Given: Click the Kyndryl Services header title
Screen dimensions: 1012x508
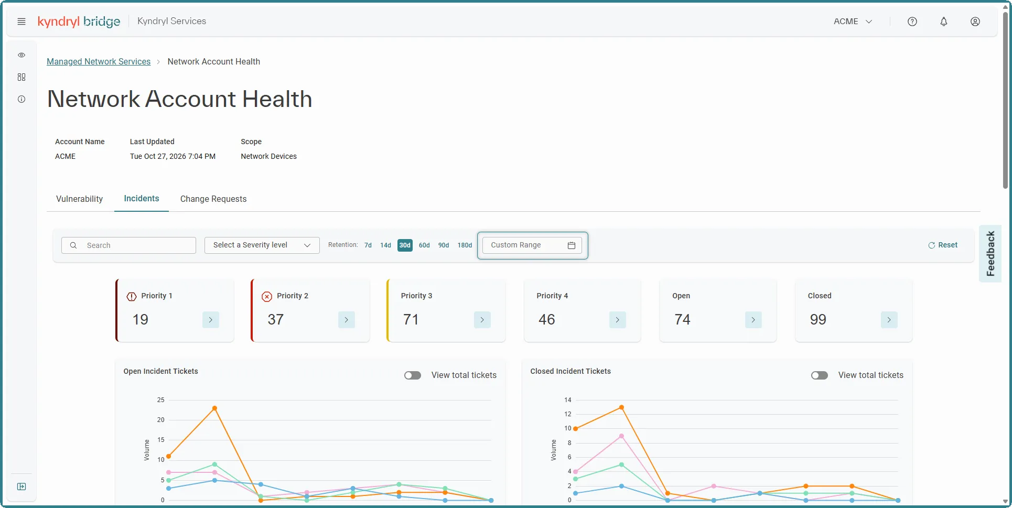Looking at the screenshot, I should (171, 21).
